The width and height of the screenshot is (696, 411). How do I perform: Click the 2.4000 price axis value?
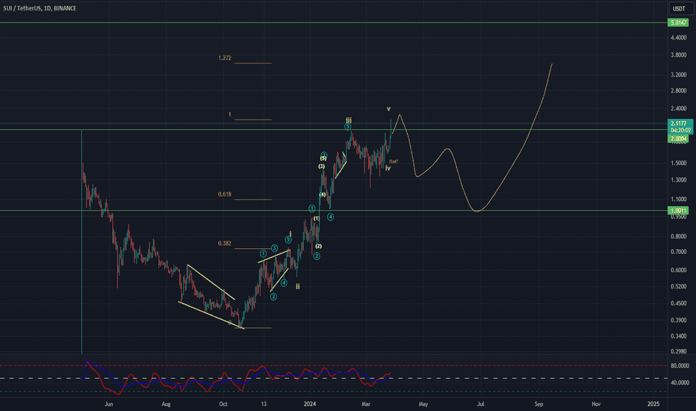click(x=679, y=109)
